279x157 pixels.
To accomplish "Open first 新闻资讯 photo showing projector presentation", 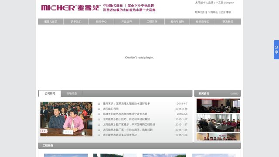I will point(218,106).
